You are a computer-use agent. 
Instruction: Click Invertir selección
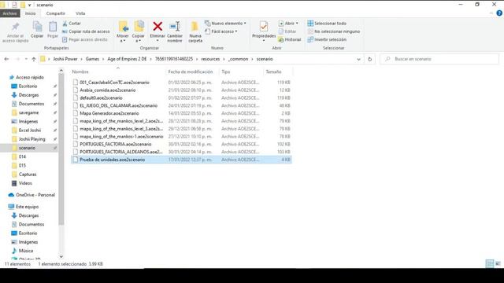(327, 39)
